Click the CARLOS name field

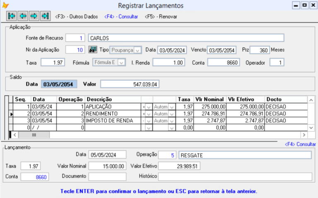(186, 38)
